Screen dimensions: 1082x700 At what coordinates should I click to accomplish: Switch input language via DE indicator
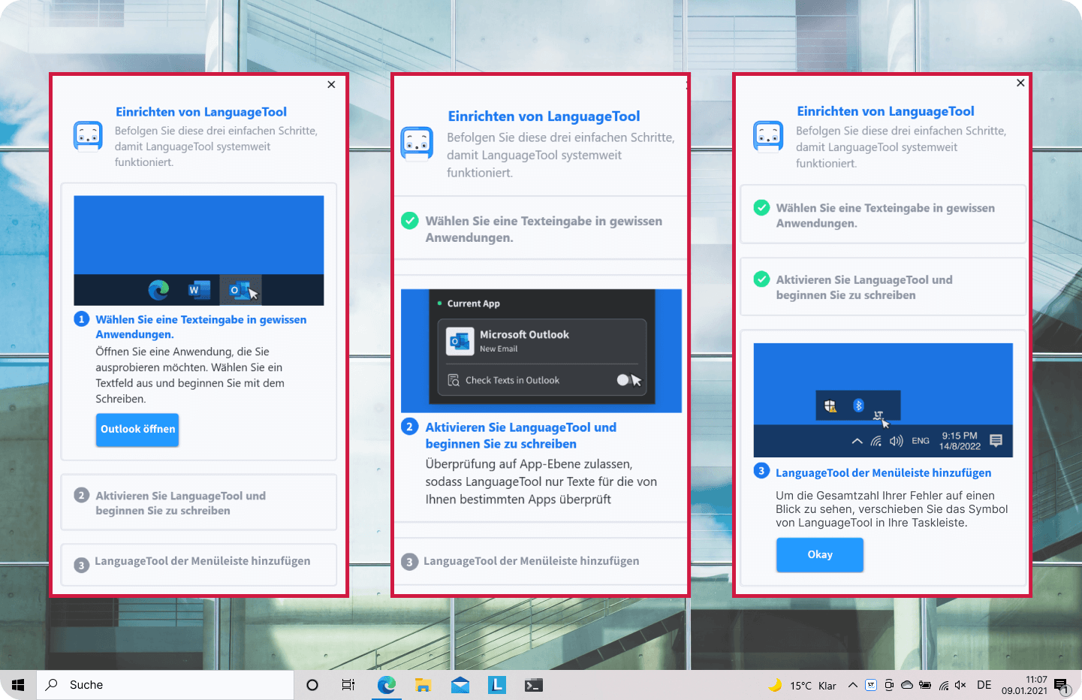coord(984,685)
